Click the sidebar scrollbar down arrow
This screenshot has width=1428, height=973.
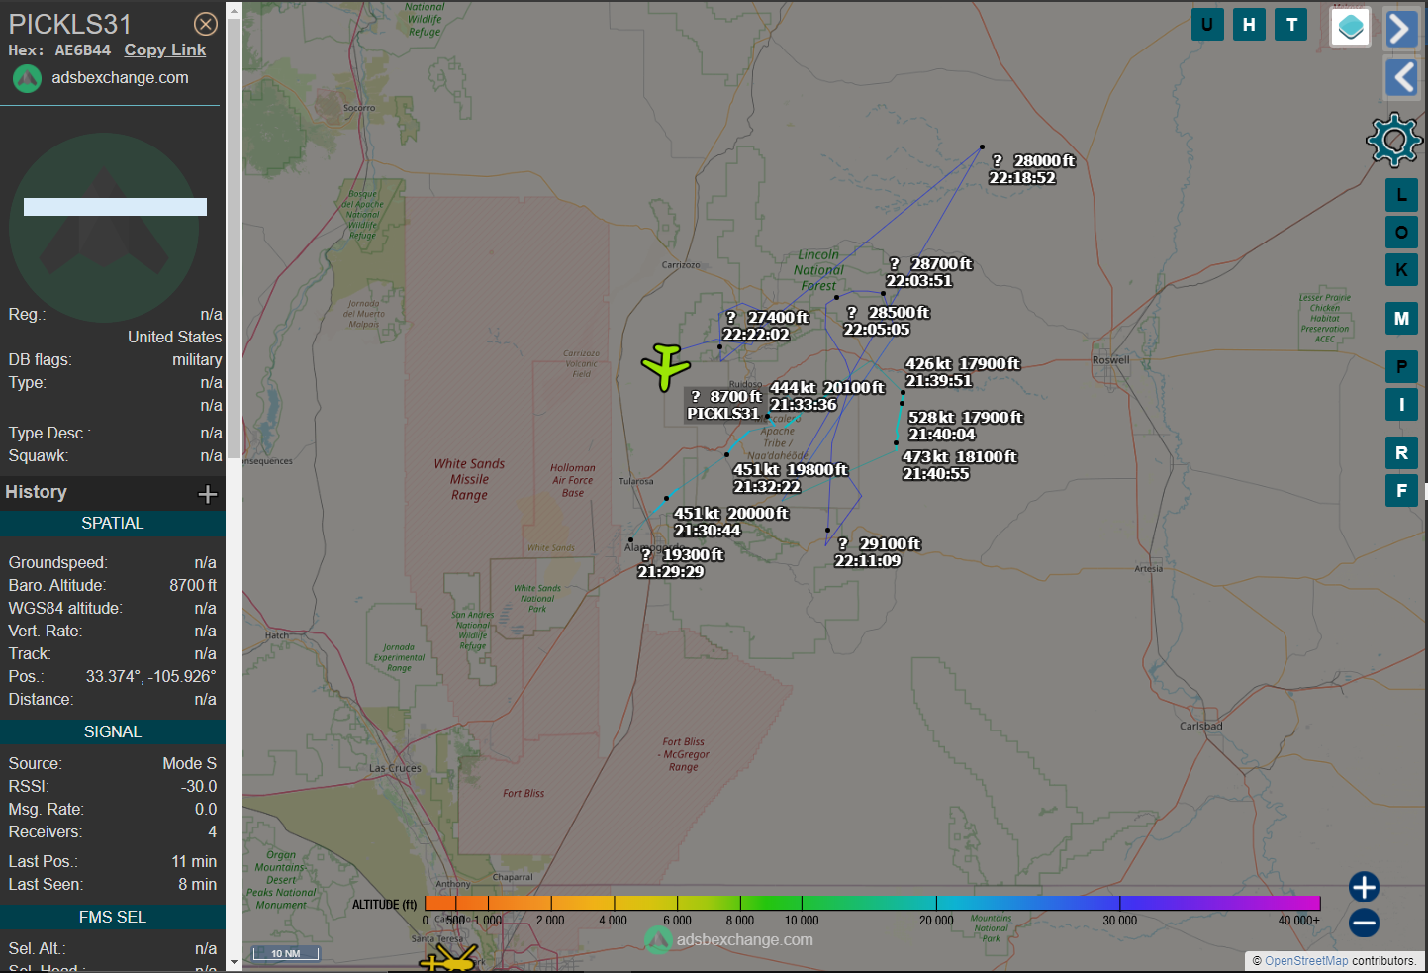[x=234, y=961]
